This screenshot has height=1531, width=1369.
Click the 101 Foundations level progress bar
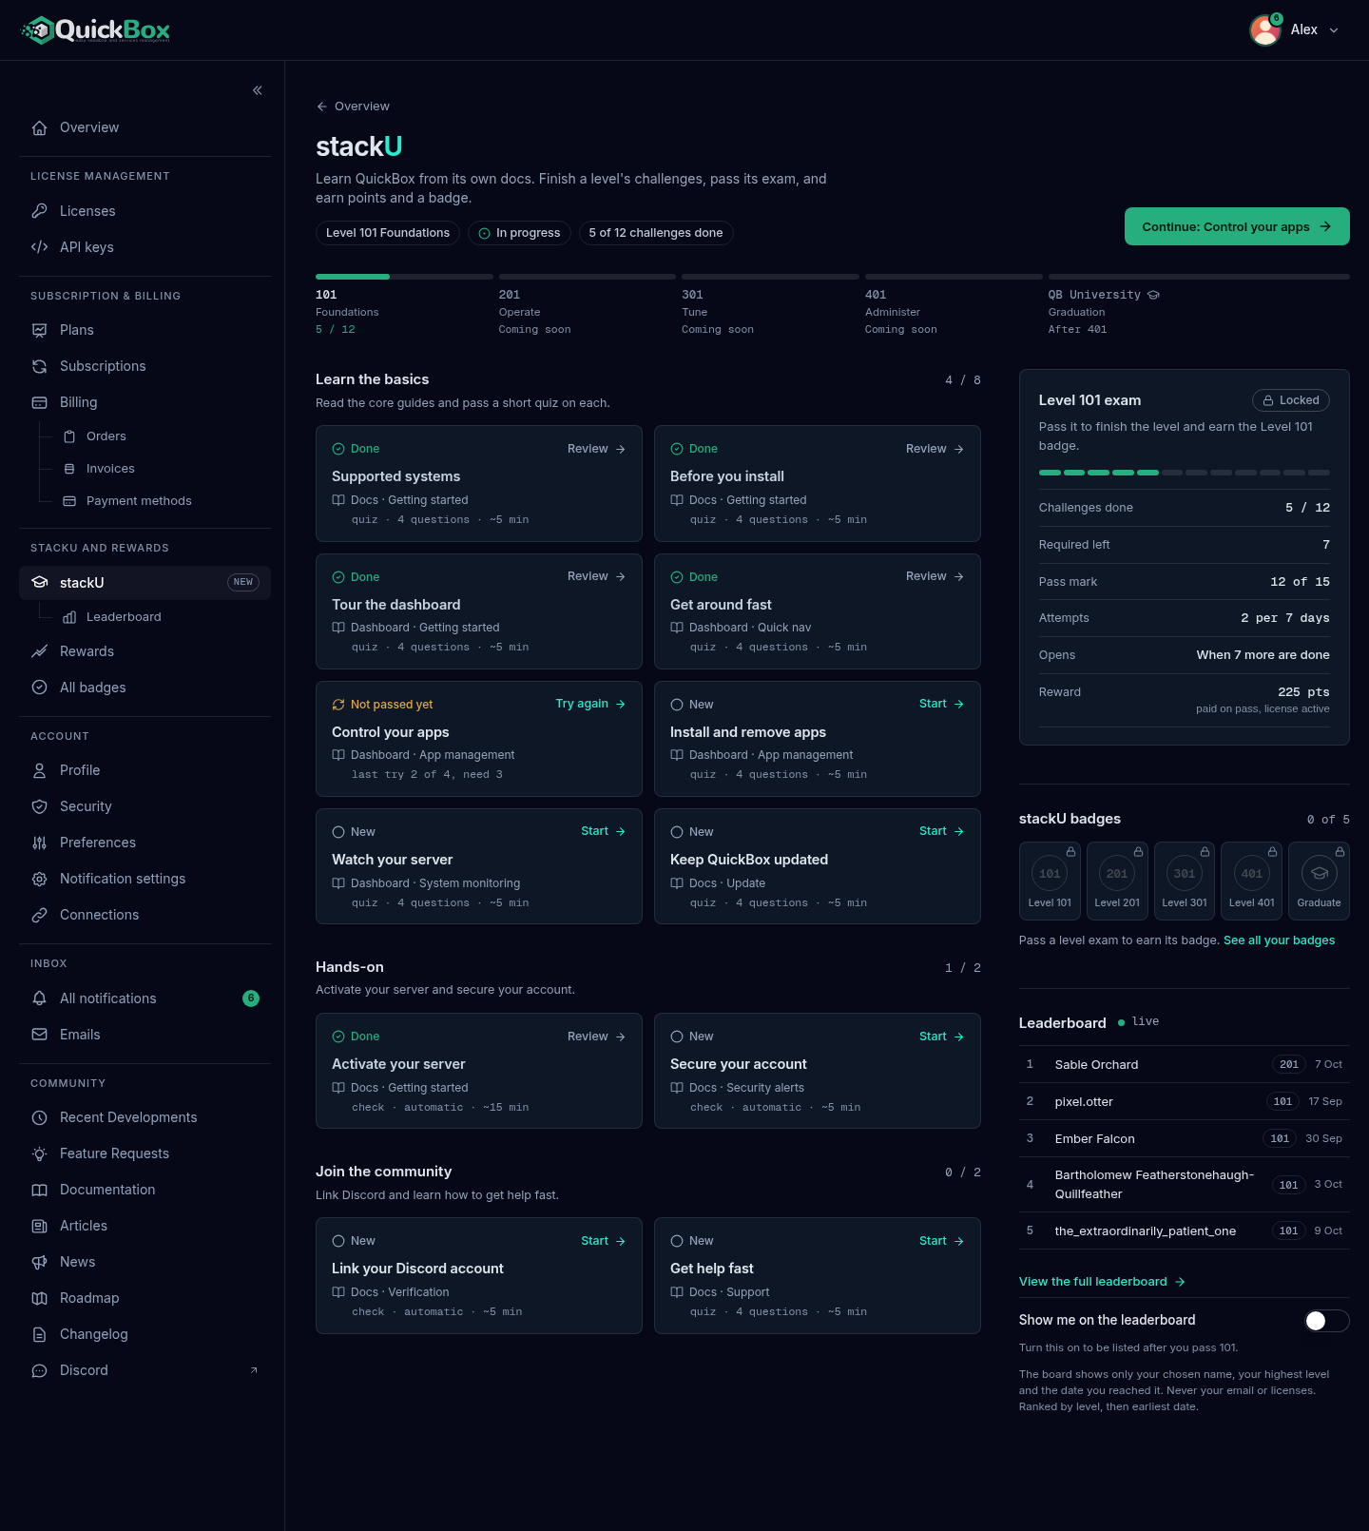tap(404, 277)
